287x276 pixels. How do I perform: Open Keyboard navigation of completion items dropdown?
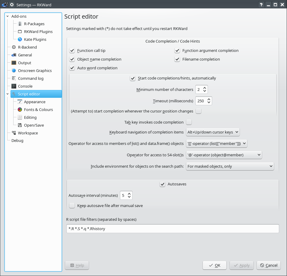pyautogui.click(x=213, y=132)
